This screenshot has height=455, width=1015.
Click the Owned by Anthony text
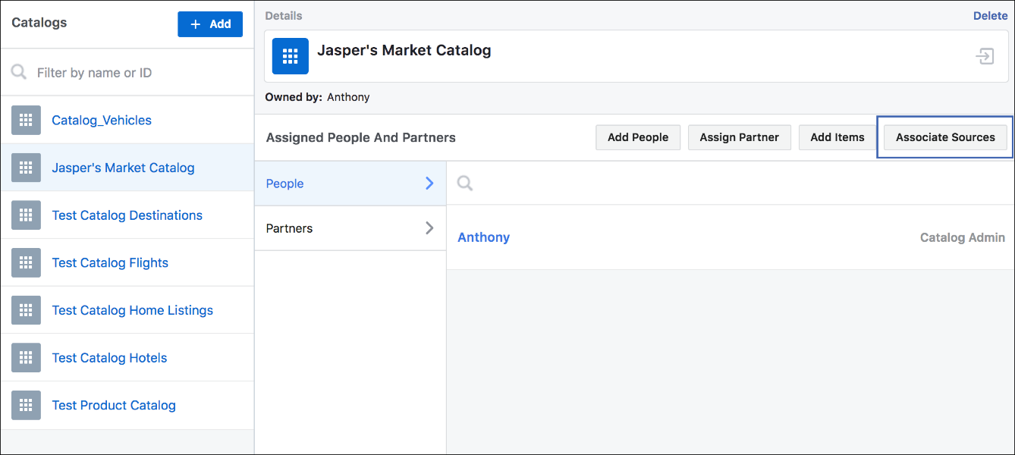[x=317, y=97]
